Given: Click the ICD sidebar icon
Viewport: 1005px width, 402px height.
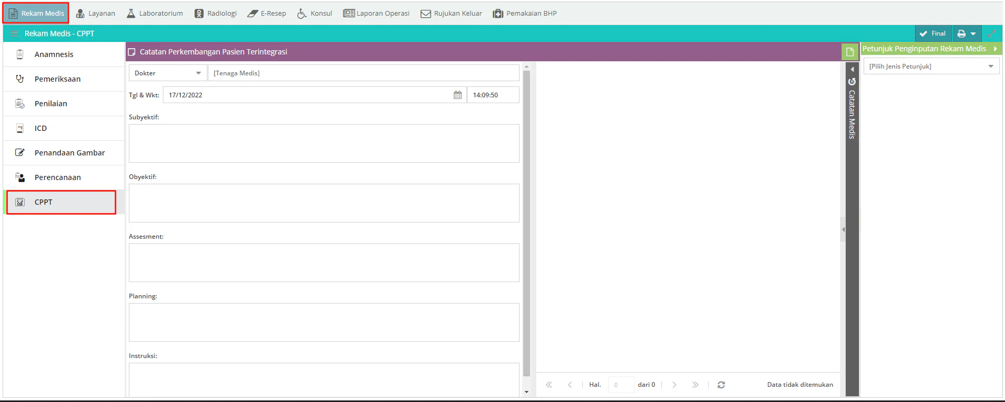Looking at the screenshot, I should pos(20,128).
